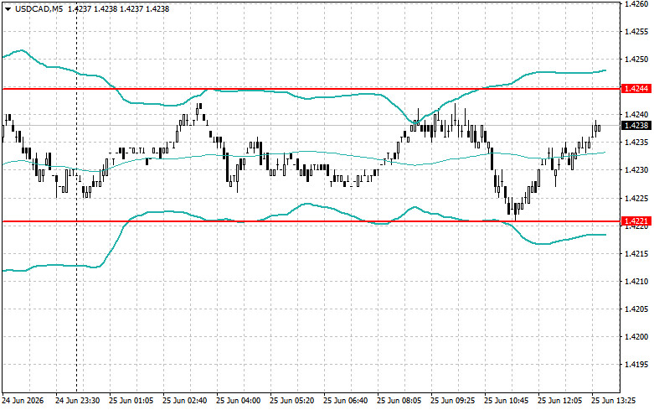This screenshot has width=654, height=410.
Task: Select the lower red horizontal line at 1.4221
Action: [x=312, y=221]
